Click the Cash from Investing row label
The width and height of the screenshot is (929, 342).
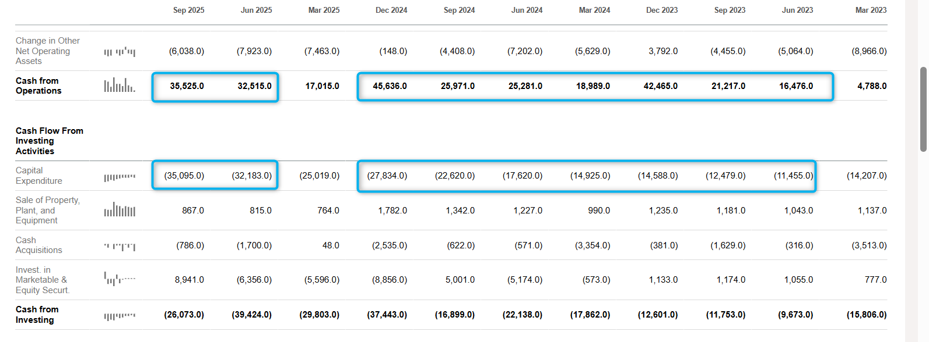coord(37,315)
